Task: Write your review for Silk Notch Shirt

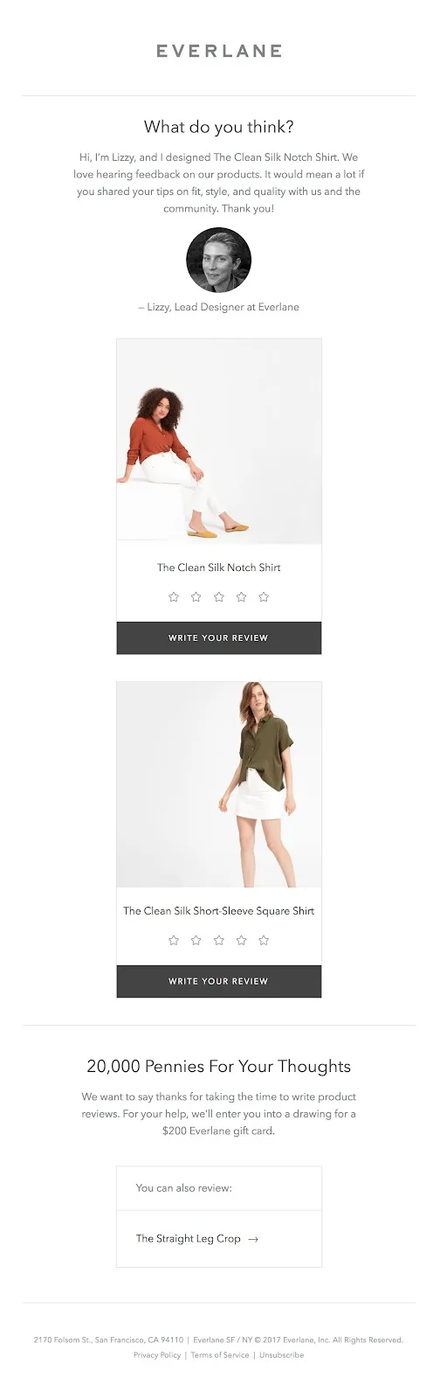Action: tap(219, 637)
